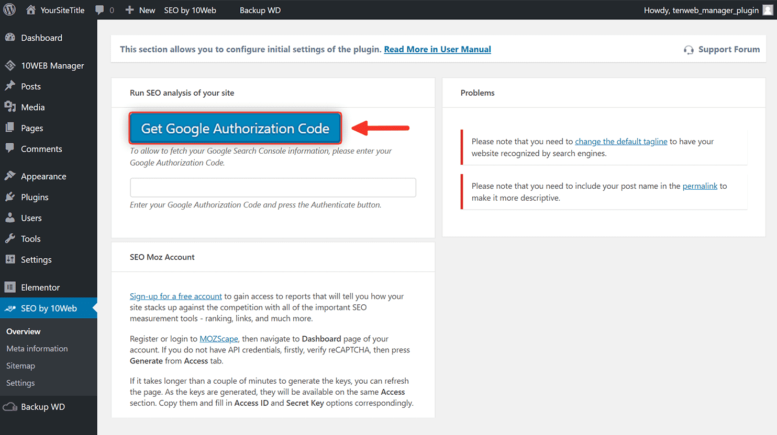Click the WordPress logo icon
Image resolution: width=777 pixels, height=435 pixels.
pos(9,10)
